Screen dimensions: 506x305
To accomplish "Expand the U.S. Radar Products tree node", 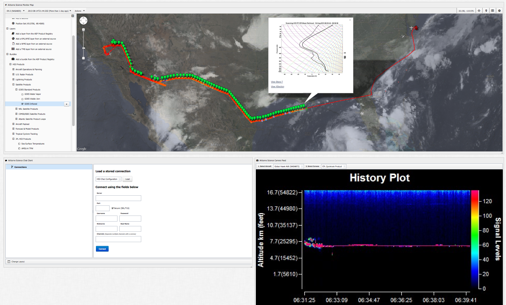I will [13, 75].
